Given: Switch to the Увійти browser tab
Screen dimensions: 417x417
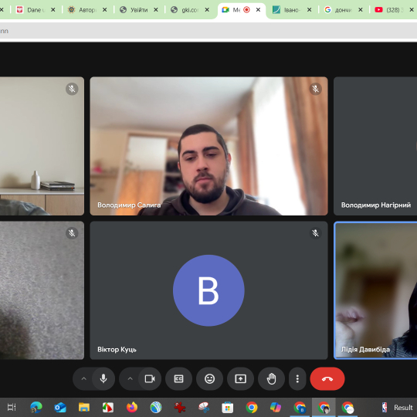Looking at the screenshot, I should point(139,10).
